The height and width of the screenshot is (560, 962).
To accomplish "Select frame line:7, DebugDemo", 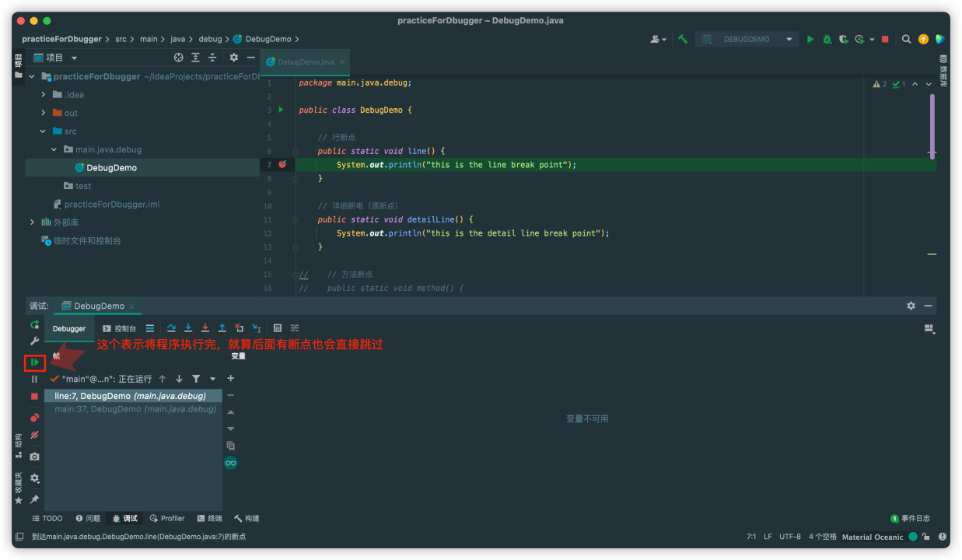I will [x=134, y=396].
